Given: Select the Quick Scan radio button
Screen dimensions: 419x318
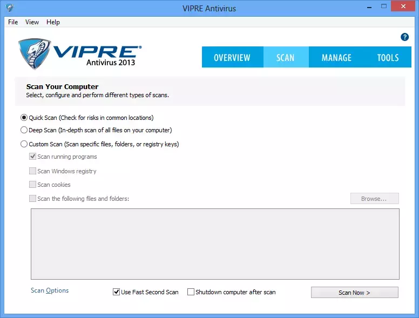Looking at the screenshot, I should (x=24, y=118).
